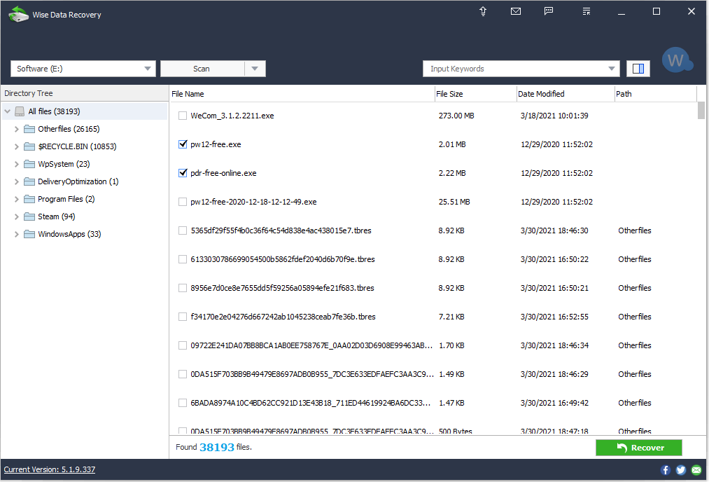The image size is (709, 482).
Task: Uncheck the pdr-free-online.exe checkbox
Action: pos(183,173)
